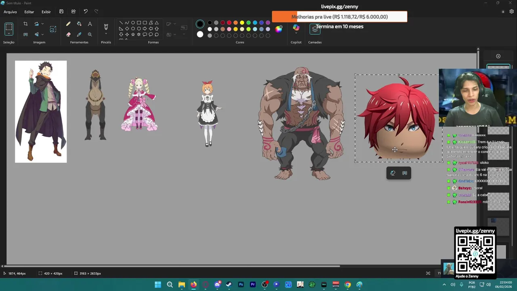Click the horizontal canvas scrollbar

point(172,266)
